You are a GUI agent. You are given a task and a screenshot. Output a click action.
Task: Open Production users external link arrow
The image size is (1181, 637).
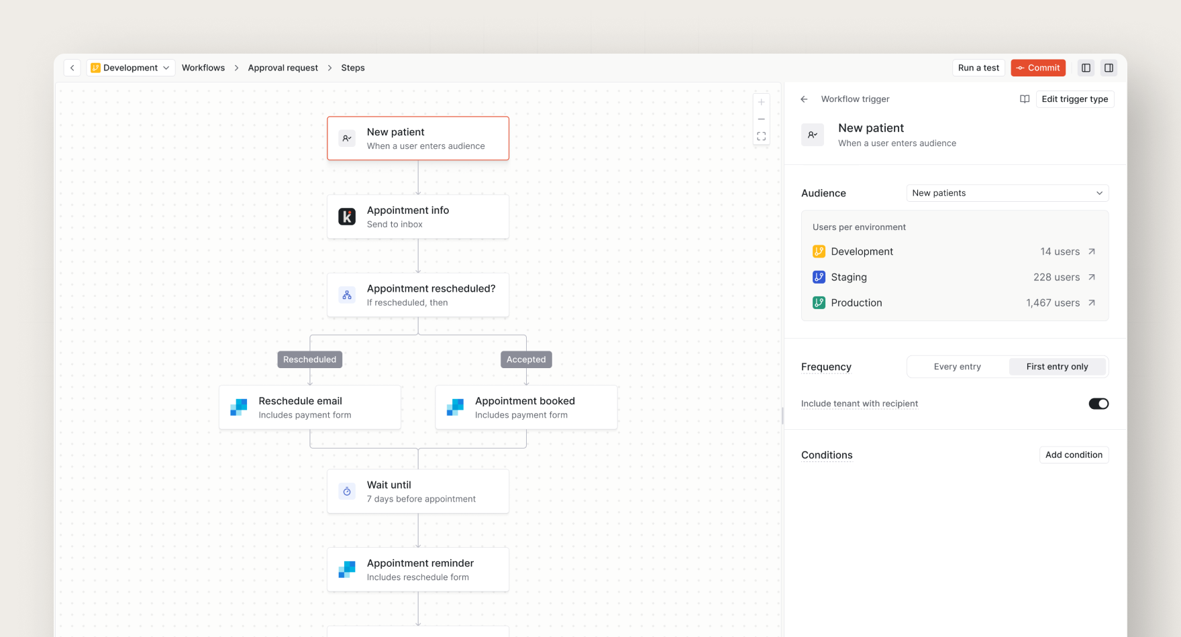1092,303
